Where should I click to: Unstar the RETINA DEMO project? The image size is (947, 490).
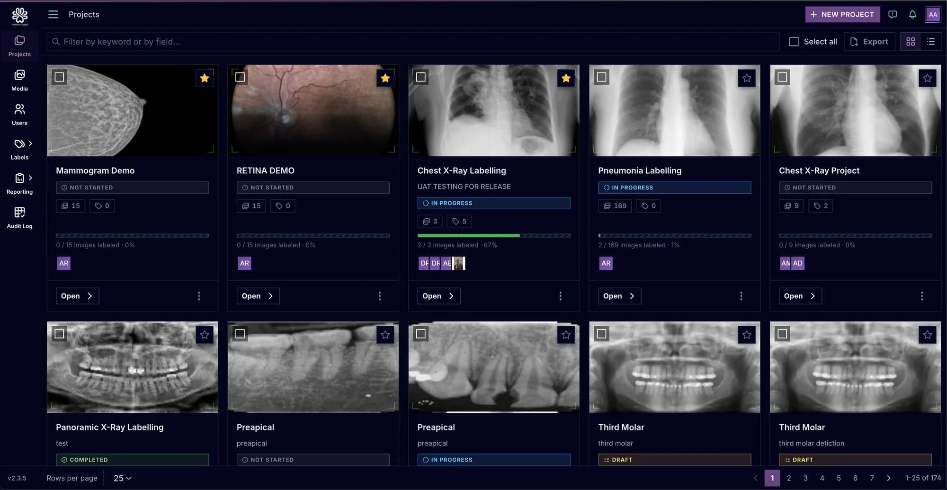(385, 78)
